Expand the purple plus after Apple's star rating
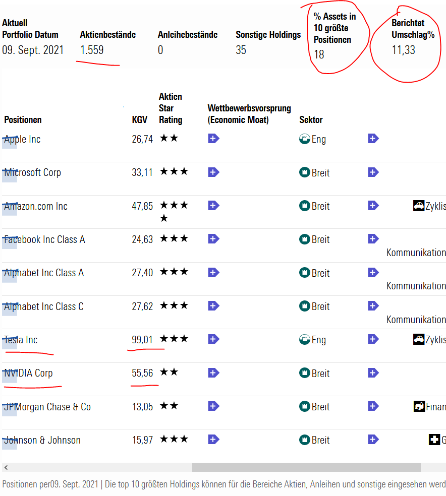446x496 pixels. 213,139
